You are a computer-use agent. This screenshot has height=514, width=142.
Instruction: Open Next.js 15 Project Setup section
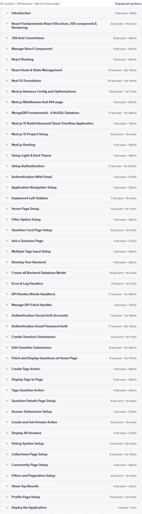(x=71, y=134)
